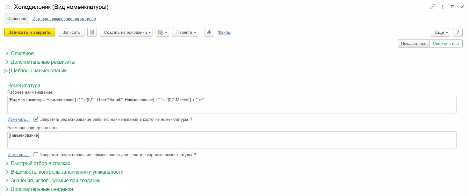Enable prohibit editing print name checkbox
Viewport: 469px width, 196px height.
click(x=36, y=155)
